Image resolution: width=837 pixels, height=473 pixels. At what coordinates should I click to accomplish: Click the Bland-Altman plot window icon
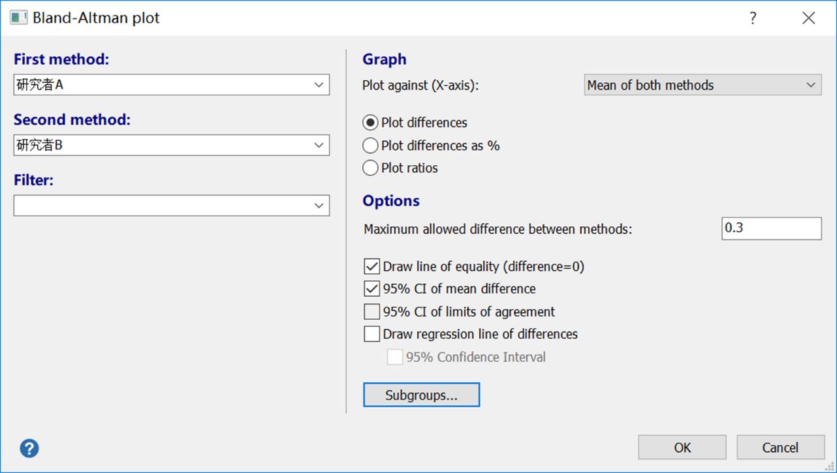click(x=18, y=18)
